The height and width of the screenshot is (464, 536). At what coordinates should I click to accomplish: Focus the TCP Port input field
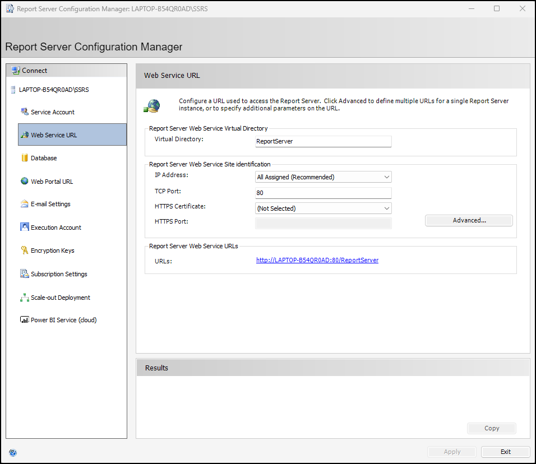pyautogui.click(x=323, y=193)
